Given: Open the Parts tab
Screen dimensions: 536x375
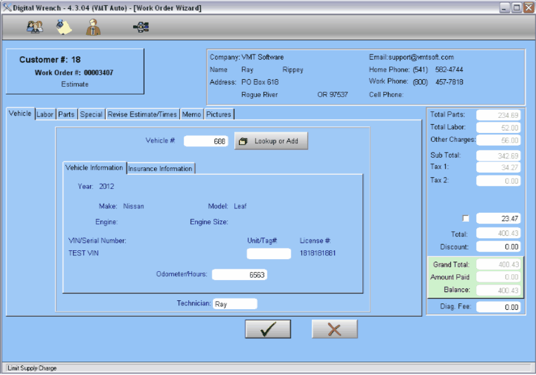Looking at the screenshot, I should click(x=67, y=115).
